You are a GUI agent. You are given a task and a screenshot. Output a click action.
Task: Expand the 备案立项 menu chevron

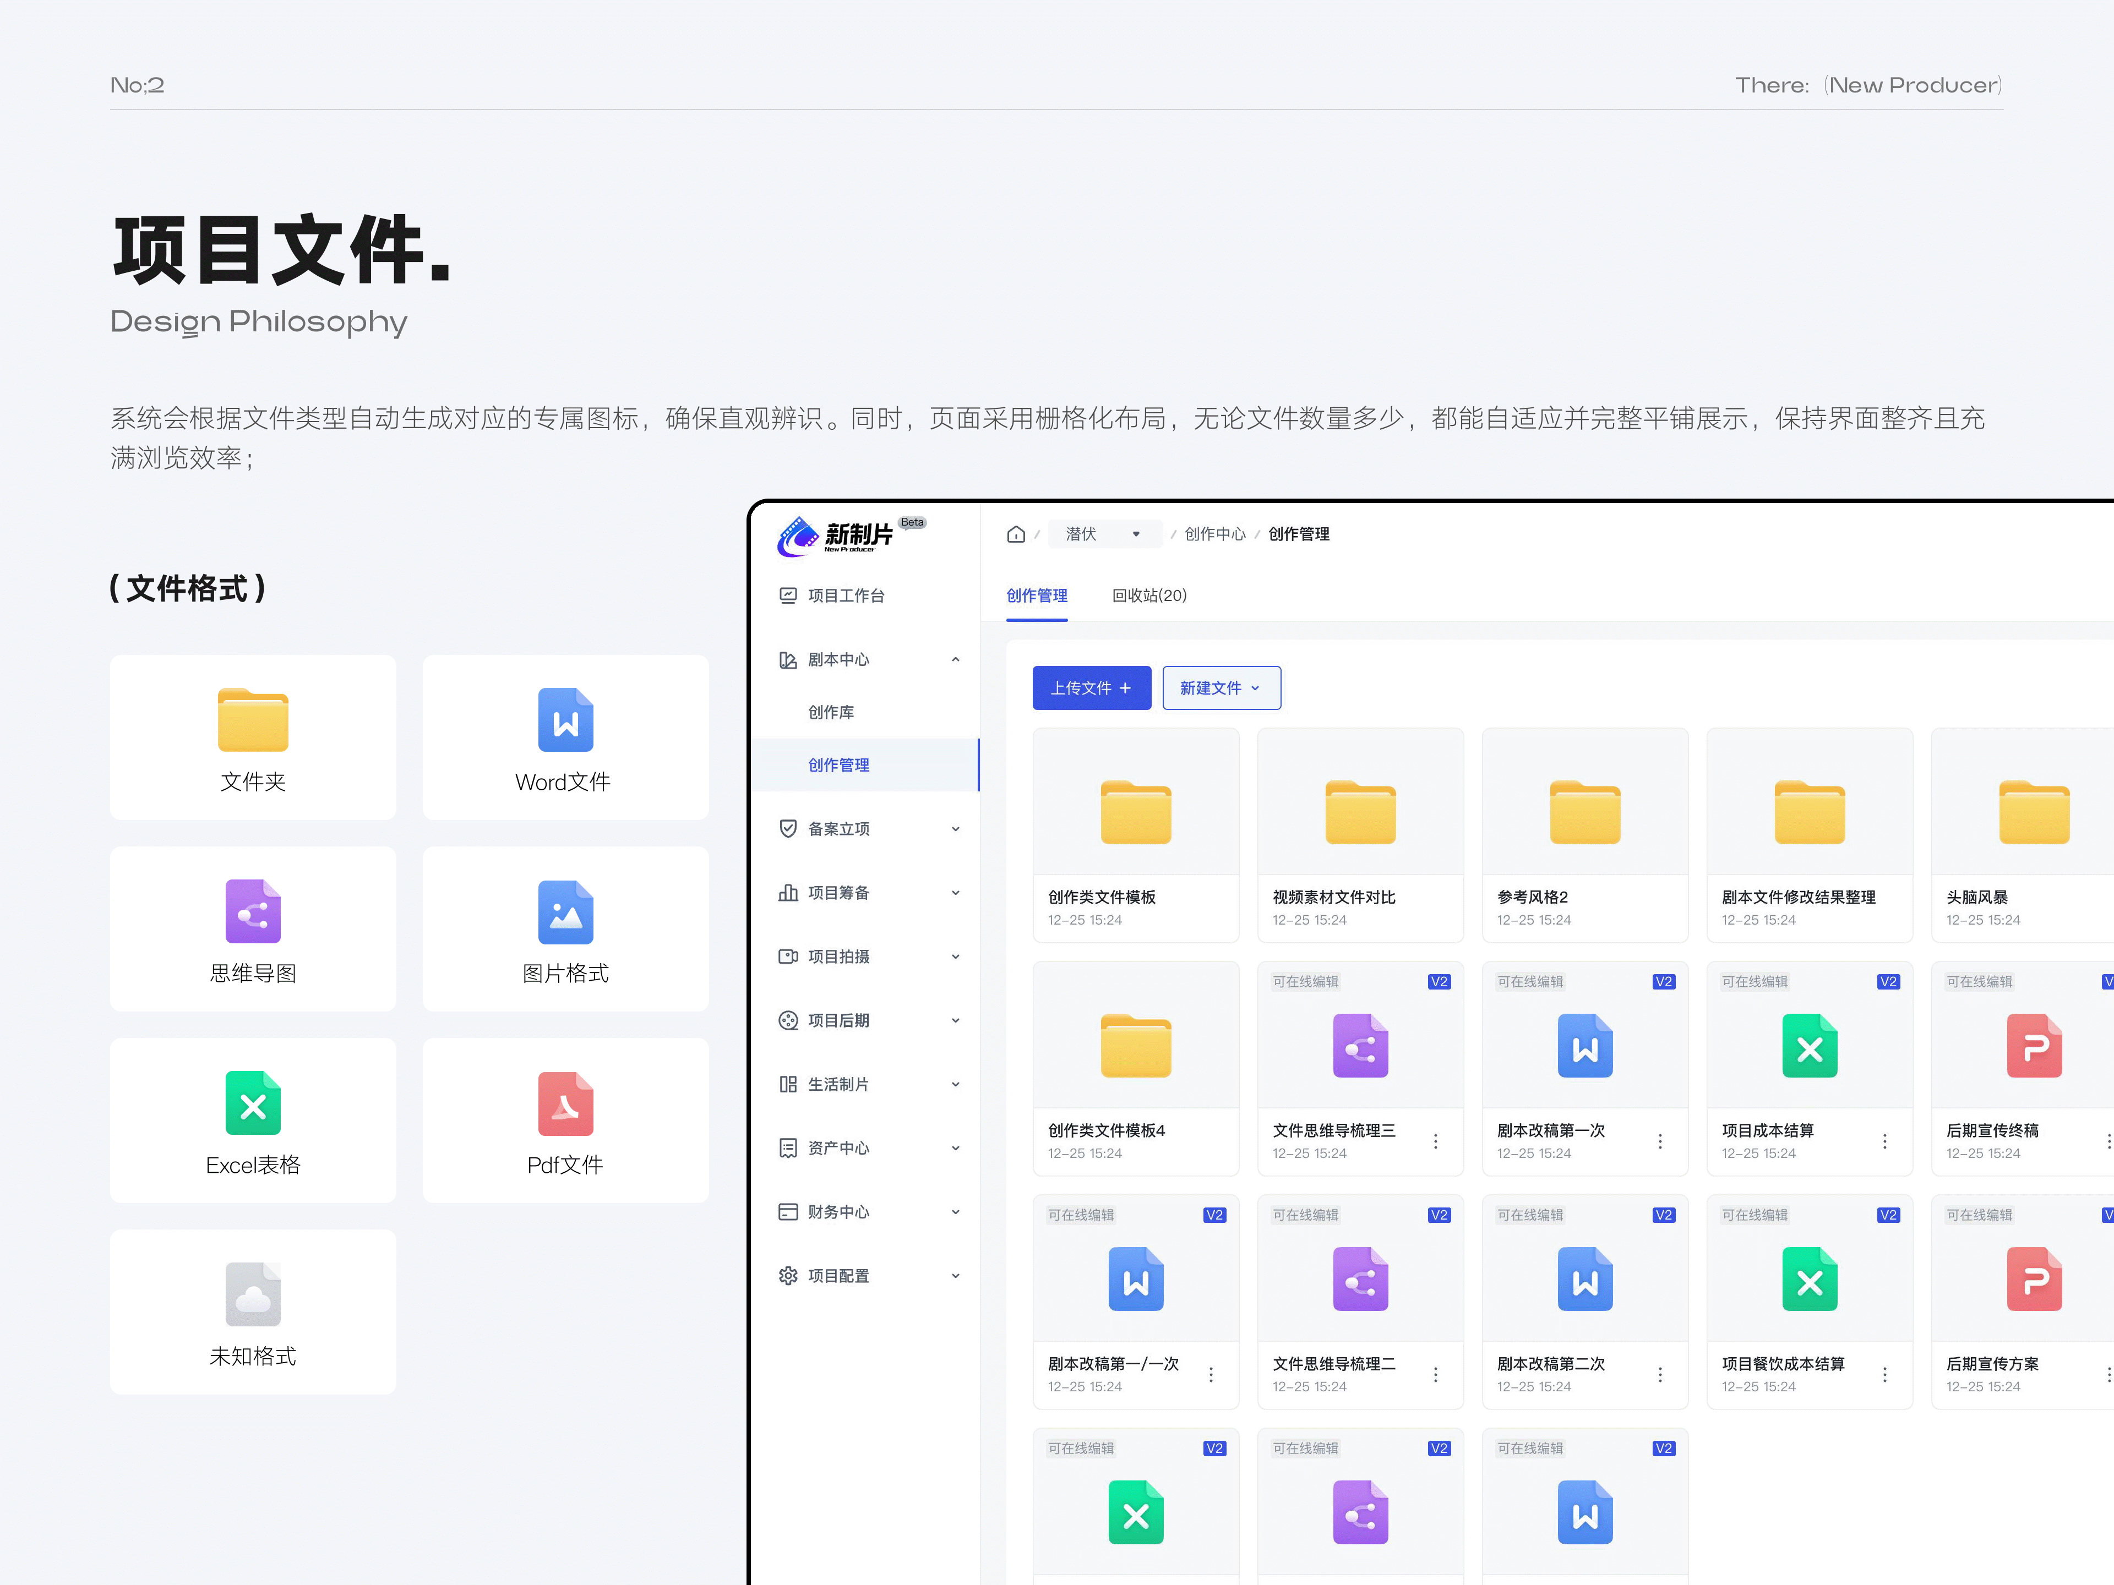coord(955,828)
